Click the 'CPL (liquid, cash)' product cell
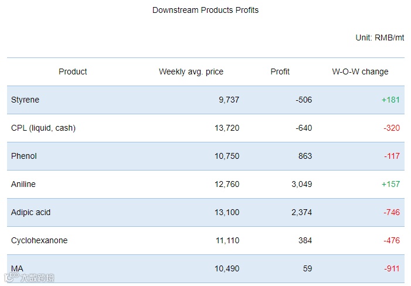 click(x=43, y=128)
